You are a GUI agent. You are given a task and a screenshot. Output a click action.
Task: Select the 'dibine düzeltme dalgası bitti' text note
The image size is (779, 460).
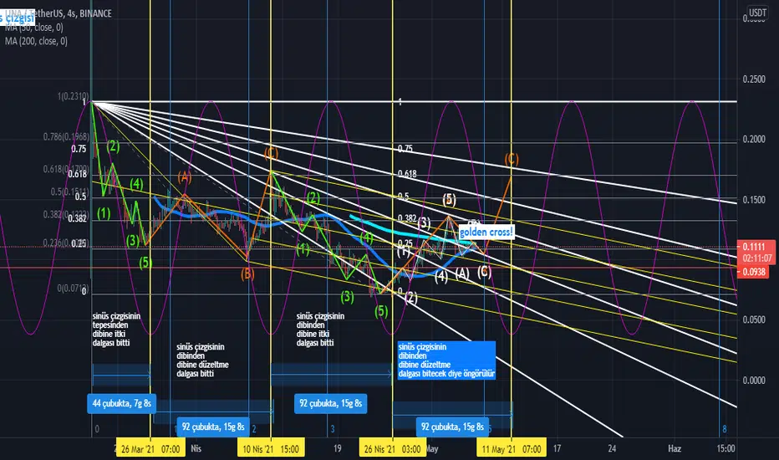pos(203,360)
